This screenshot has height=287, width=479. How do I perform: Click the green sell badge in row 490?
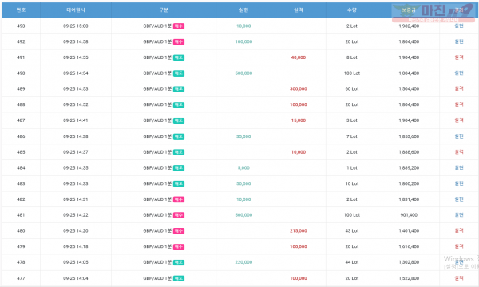(179, 73)
